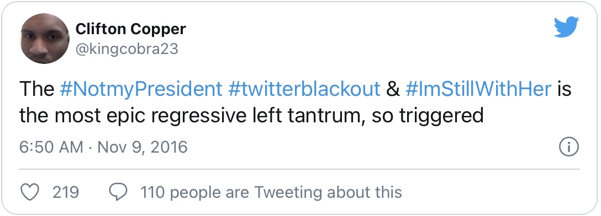Click the word The starting the tweet

click(37, 89)
